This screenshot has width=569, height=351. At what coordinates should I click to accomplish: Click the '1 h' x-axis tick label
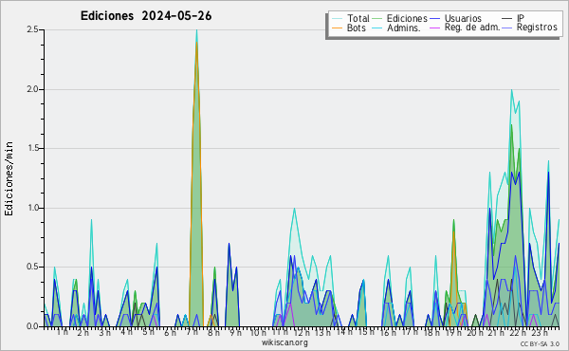coord(62,332)
